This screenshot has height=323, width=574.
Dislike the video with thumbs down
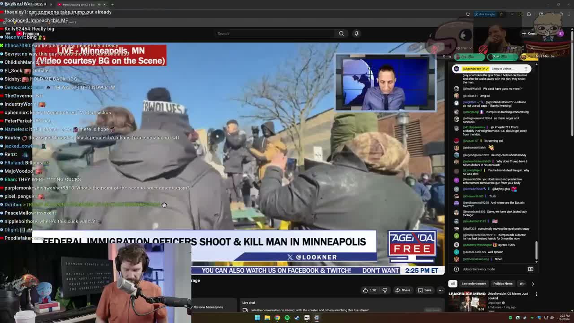(385, 290)
